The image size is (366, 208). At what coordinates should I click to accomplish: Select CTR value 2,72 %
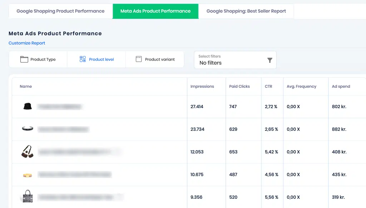pyautogui.click(x=271, y=107)
